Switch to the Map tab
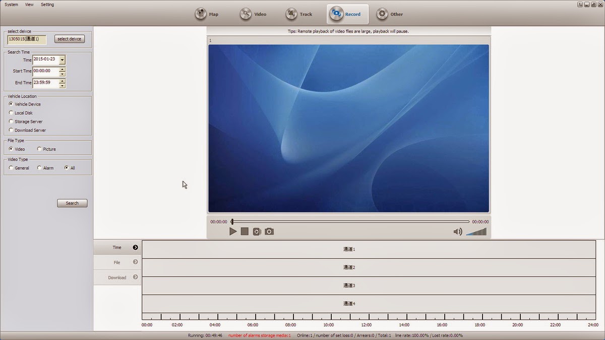This screenshot has width=605, height=340. click(207, 14)
